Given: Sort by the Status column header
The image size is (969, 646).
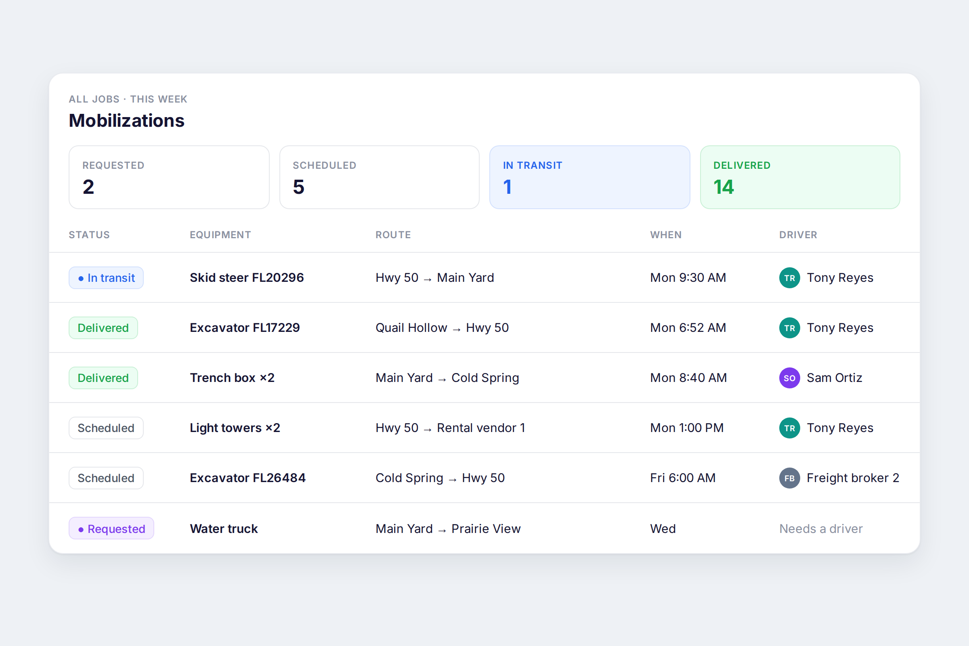Looking at the screenshot, I should tap(89, 235).
